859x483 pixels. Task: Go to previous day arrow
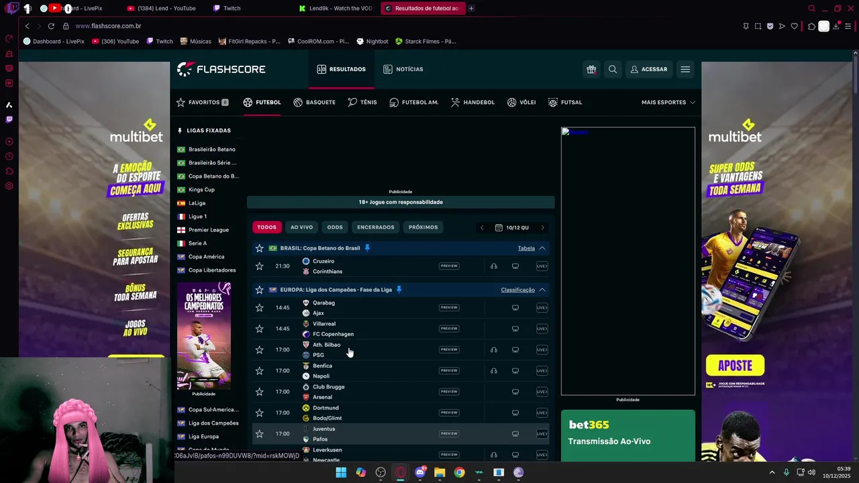pos(482,227)
